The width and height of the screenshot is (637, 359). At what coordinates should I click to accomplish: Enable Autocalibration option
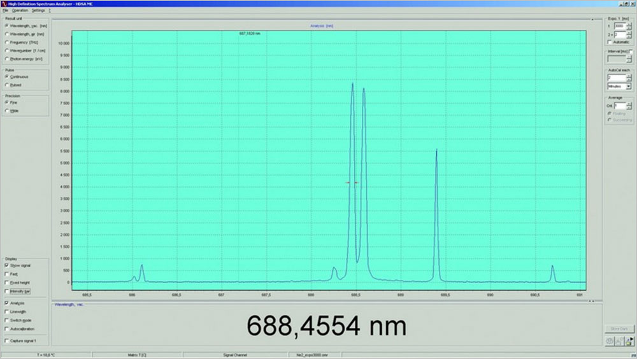[x=7, y=329]
